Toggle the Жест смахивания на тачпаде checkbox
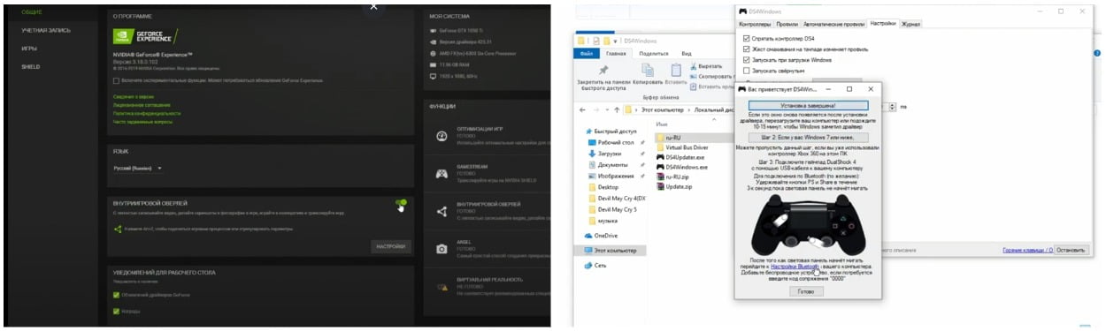Viewport: 1106px width, 331px height. click(x=747, y=49)
